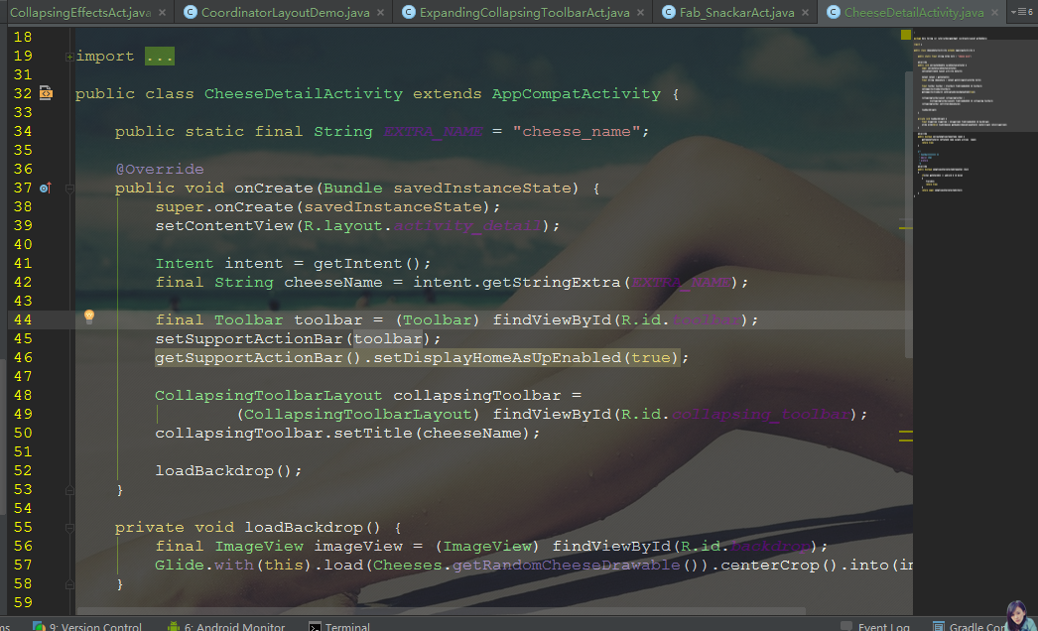Click the override method gutter icon at onCreate
Screen dimensions: 1038x631
coord(46,188)
